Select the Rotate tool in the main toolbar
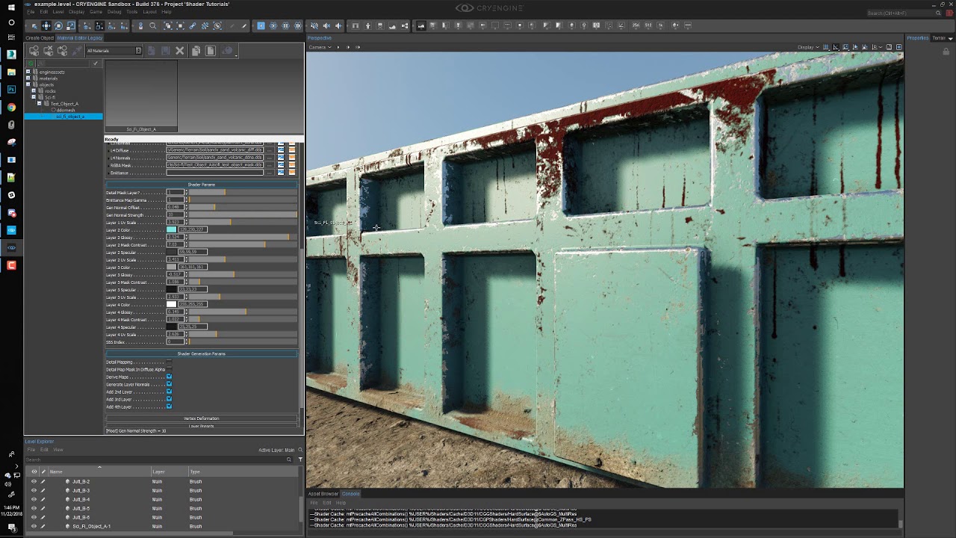The height and width of the screenshot is (538, 956). pyautogui.click(x=58, y=26)
